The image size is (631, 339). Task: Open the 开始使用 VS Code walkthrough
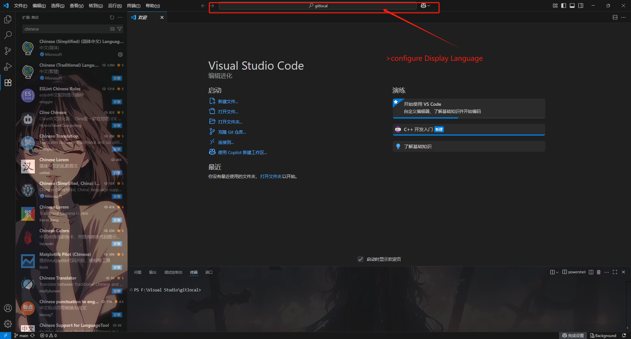(x=469, y=108)
